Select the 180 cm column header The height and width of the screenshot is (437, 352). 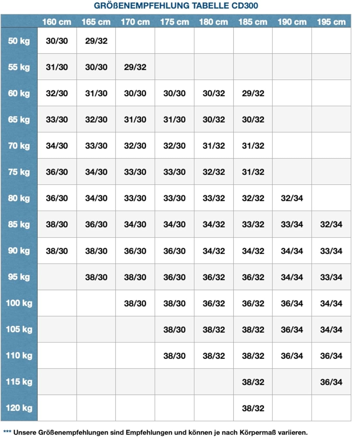coord(214,22)
